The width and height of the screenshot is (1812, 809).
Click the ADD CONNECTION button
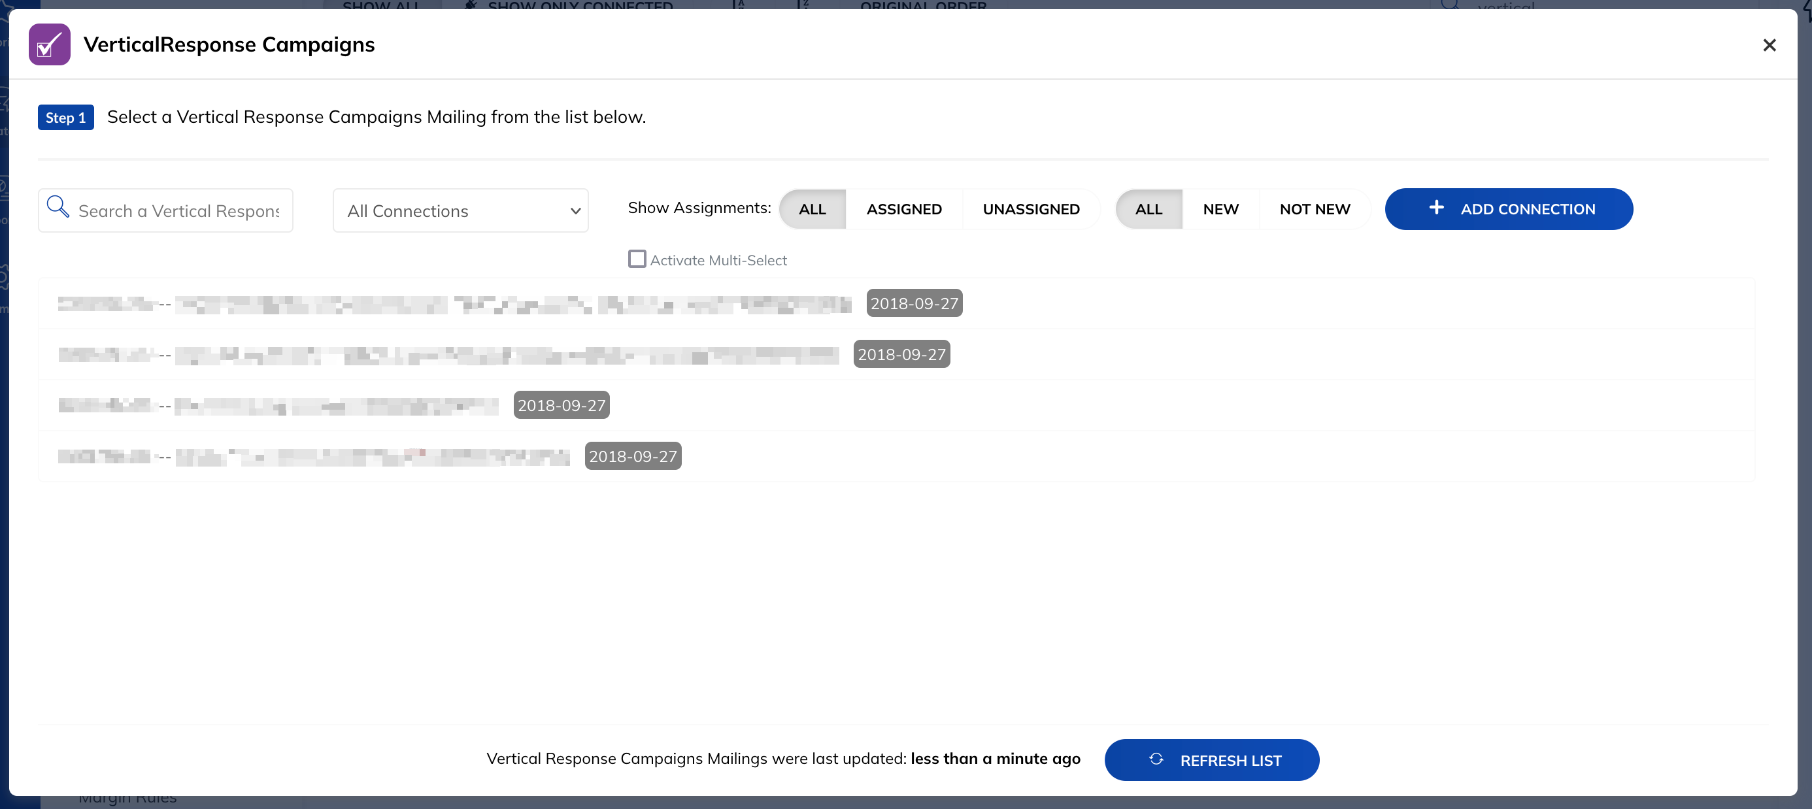tap(1509, 209)
